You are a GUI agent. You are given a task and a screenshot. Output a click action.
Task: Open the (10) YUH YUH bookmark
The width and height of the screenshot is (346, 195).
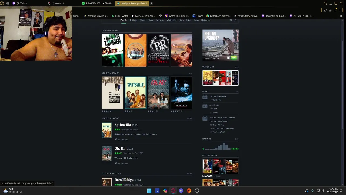coord(301,16)
